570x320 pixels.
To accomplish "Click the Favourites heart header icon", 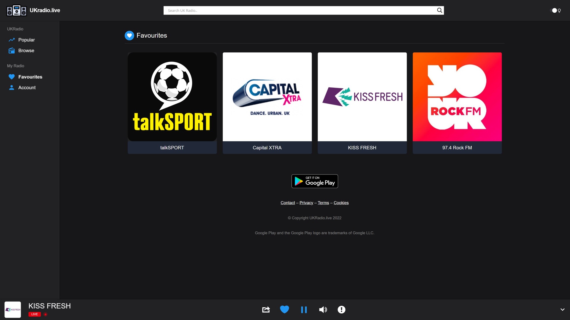I will coord(129,35).
